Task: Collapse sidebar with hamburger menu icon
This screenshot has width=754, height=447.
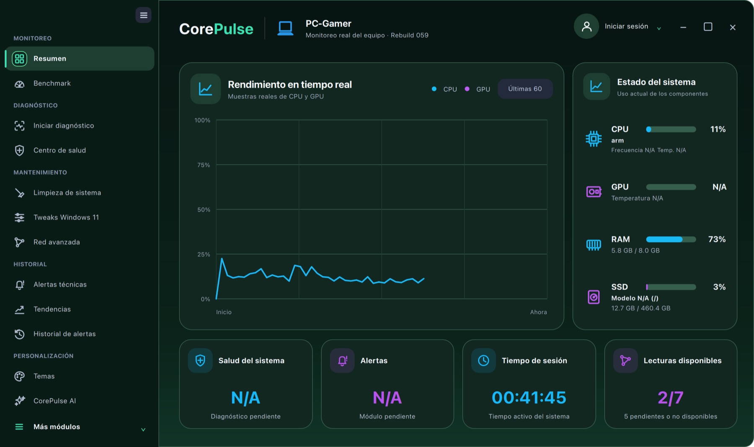Action: pos(143,15)
